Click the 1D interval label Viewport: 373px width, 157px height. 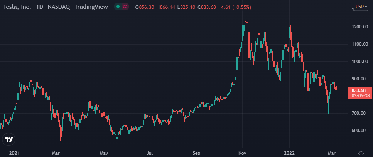tap(40, 7)
